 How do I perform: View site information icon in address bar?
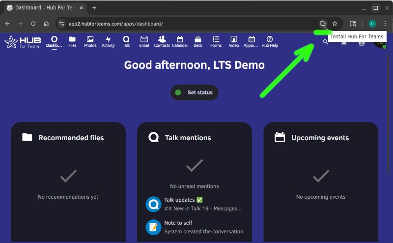61,24
